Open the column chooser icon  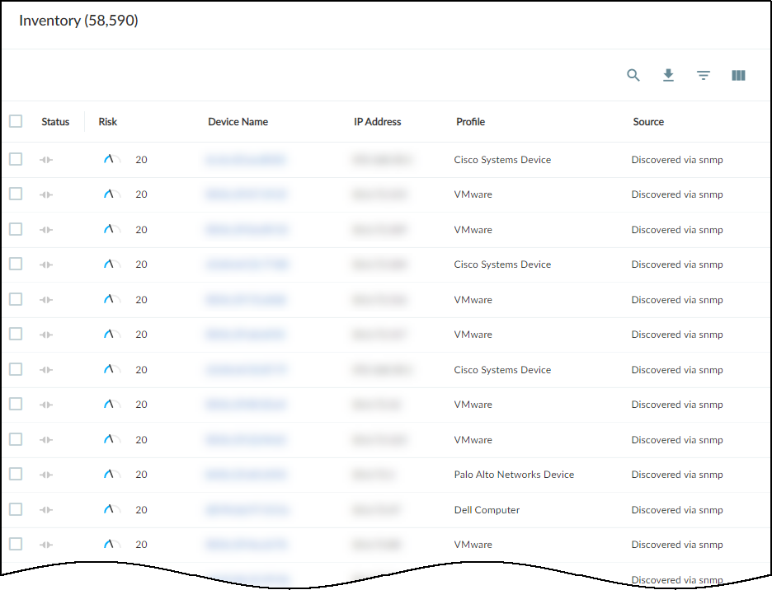[738, 75]
